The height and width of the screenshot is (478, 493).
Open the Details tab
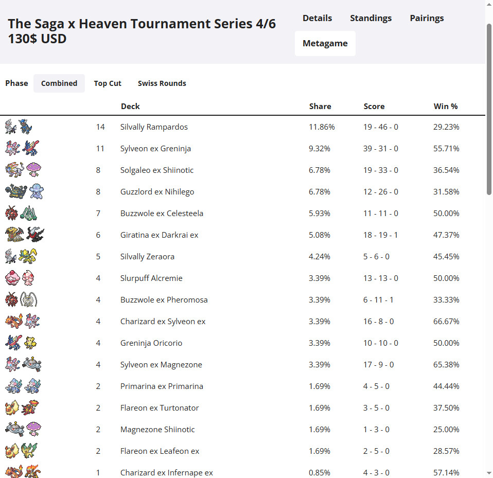point(317,18)
